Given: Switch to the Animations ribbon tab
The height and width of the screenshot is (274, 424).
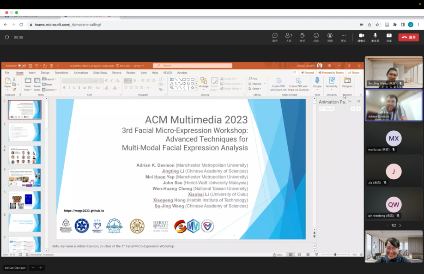Looking at the screenshot, I should point(81,73).
